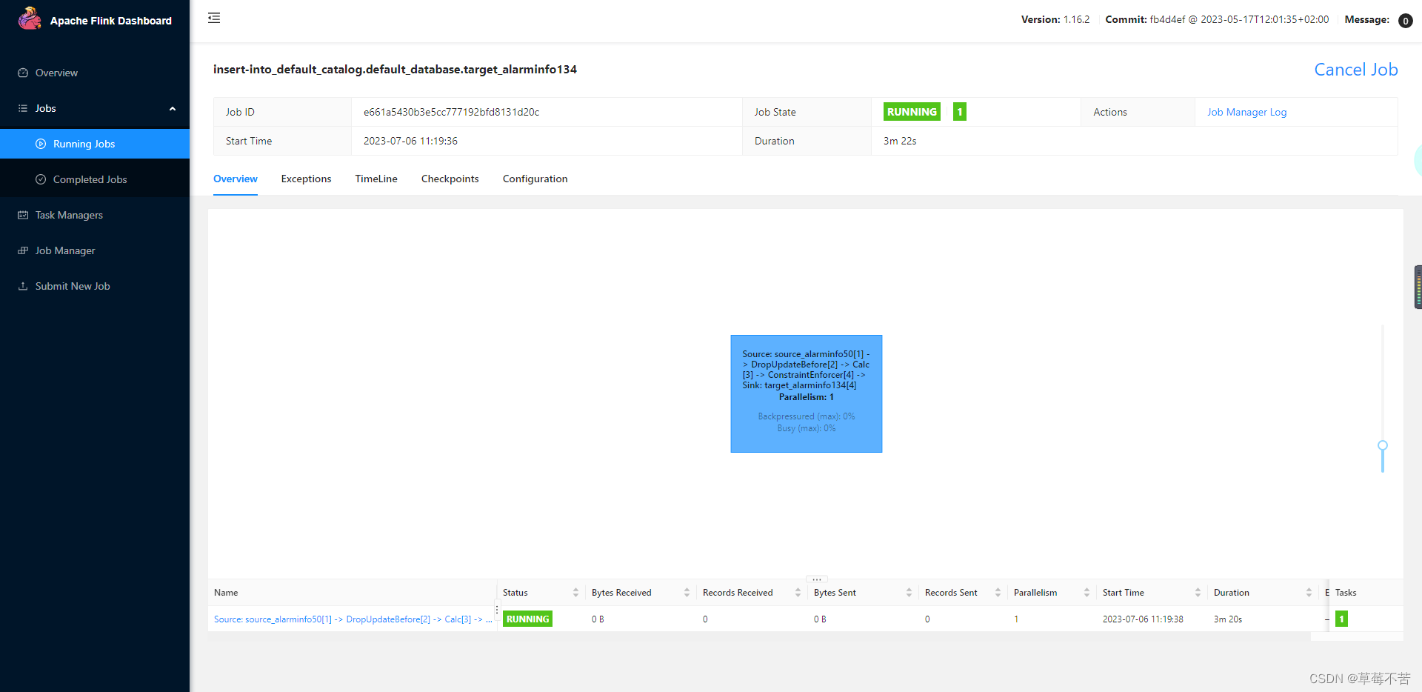This screenshot has height=692, width=1422.
Task: Switch to the Configuration tab
Action: tap(535, 179)
